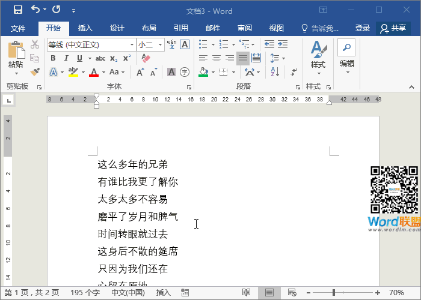Click 登录 to sign in
Viewport: 421px width, 300px height.
(362, 28)
